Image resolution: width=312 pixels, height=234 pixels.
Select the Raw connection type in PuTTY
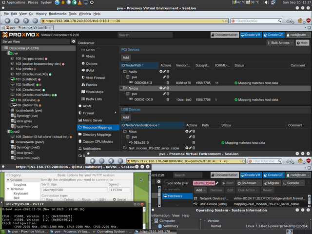click(43, 199)
